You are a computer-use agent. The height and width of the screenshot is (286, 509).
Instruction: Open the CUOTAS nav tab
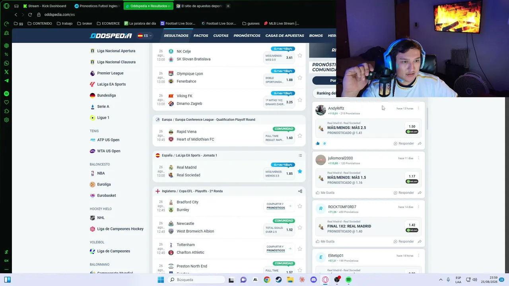[221, 36]
